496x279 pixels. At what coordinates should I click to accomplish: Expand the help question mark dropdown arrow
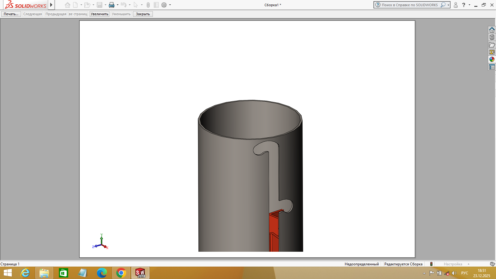tap(469, 5)
